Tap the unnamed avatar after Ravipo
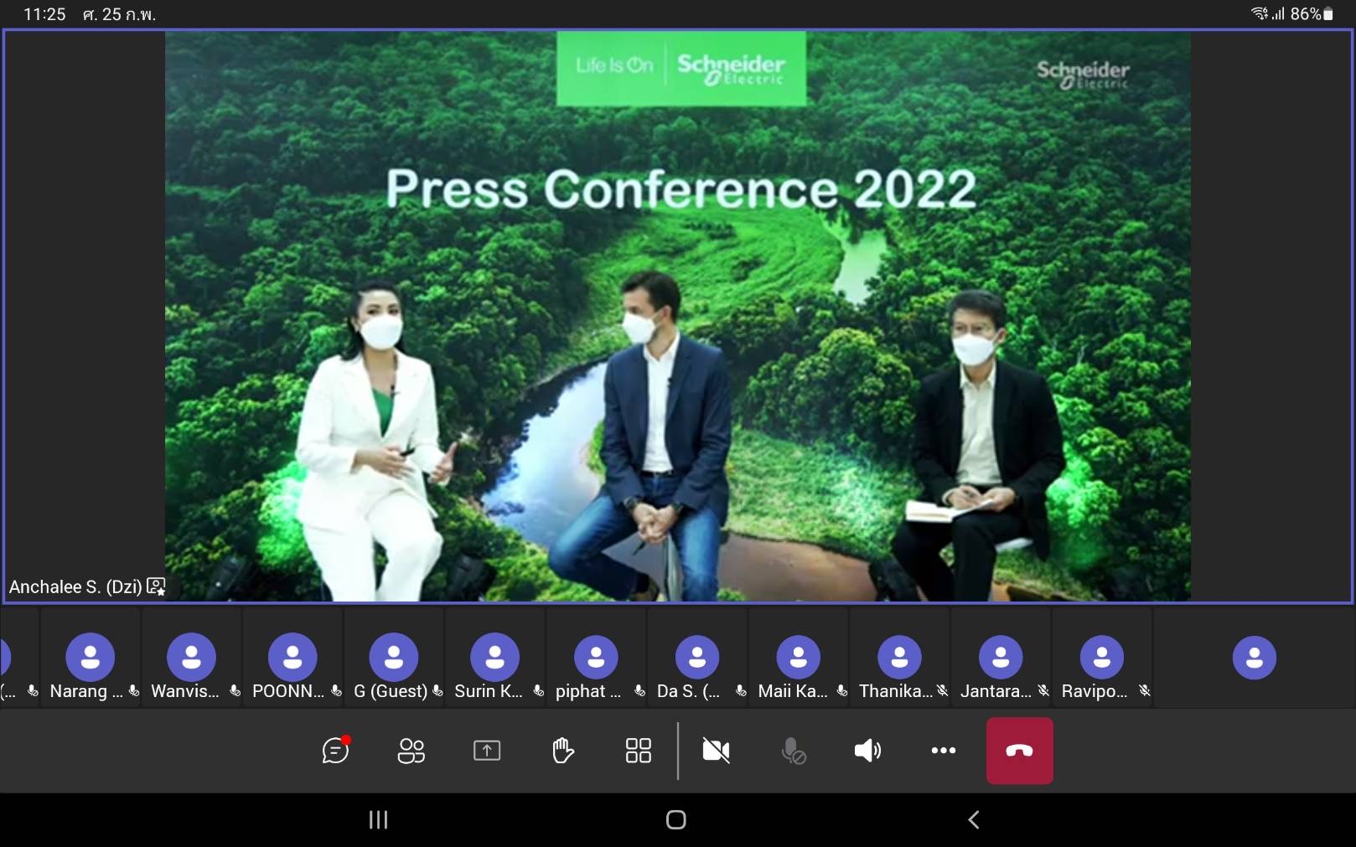Image resolution: width=1356 pixels, height=847 pixels. (x=1255, y=658)
